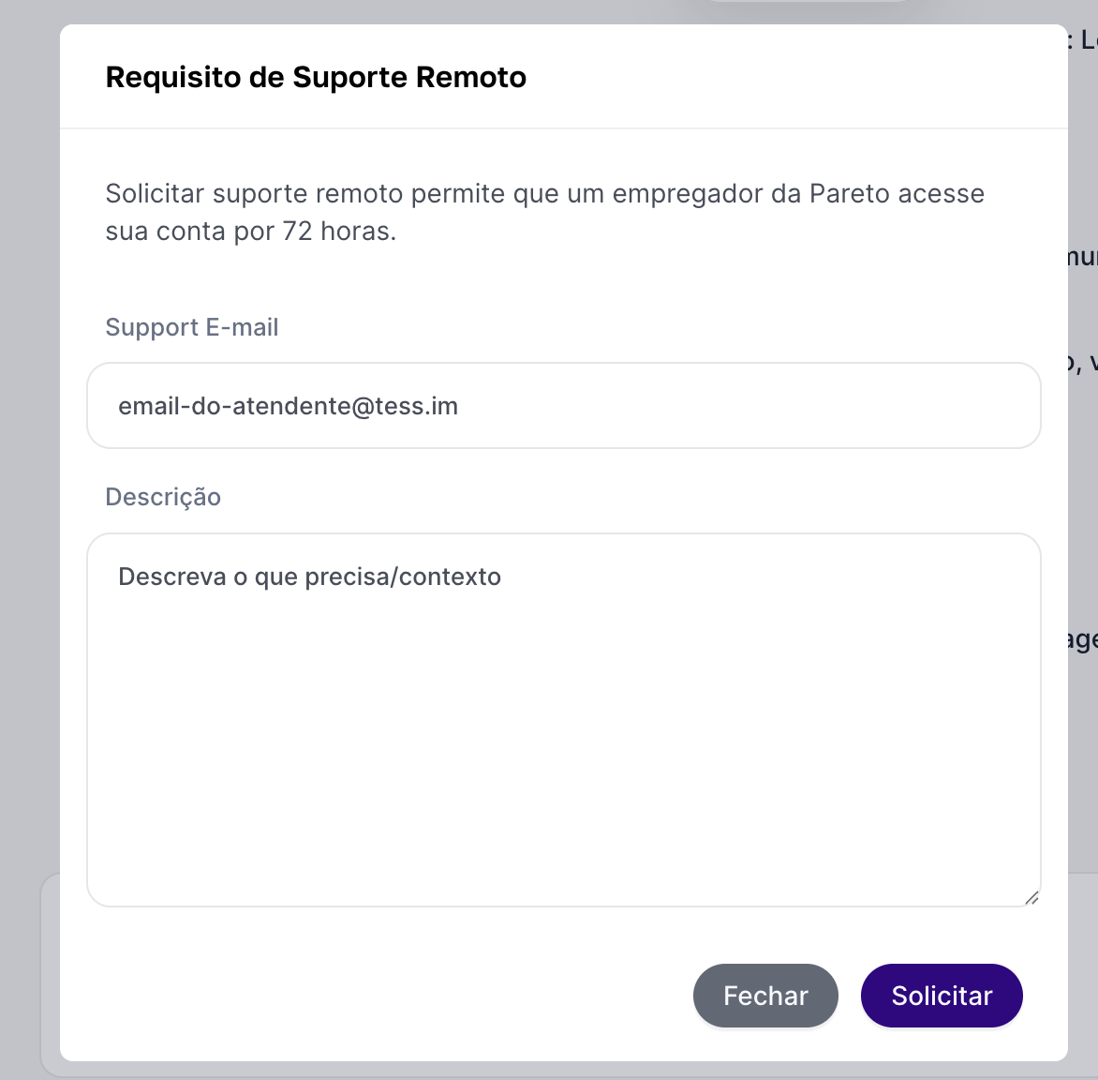Click the background panel edge below the dialog
Image resolution: width=1098 pixels, height=1080 pixels.
point(562,1071)
